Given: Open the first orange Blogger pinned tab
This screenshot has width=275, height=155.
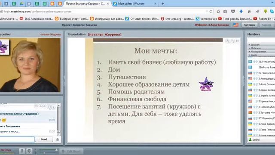Looking at the screenshot, I should point(52,3).
